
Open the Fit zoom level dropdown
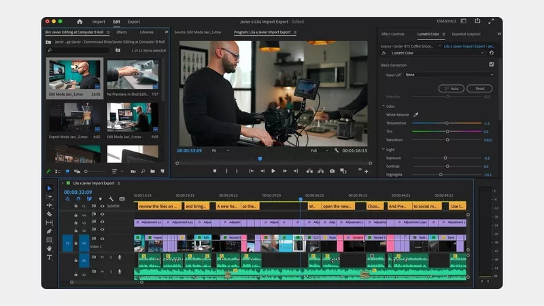(x=220, y=150)
